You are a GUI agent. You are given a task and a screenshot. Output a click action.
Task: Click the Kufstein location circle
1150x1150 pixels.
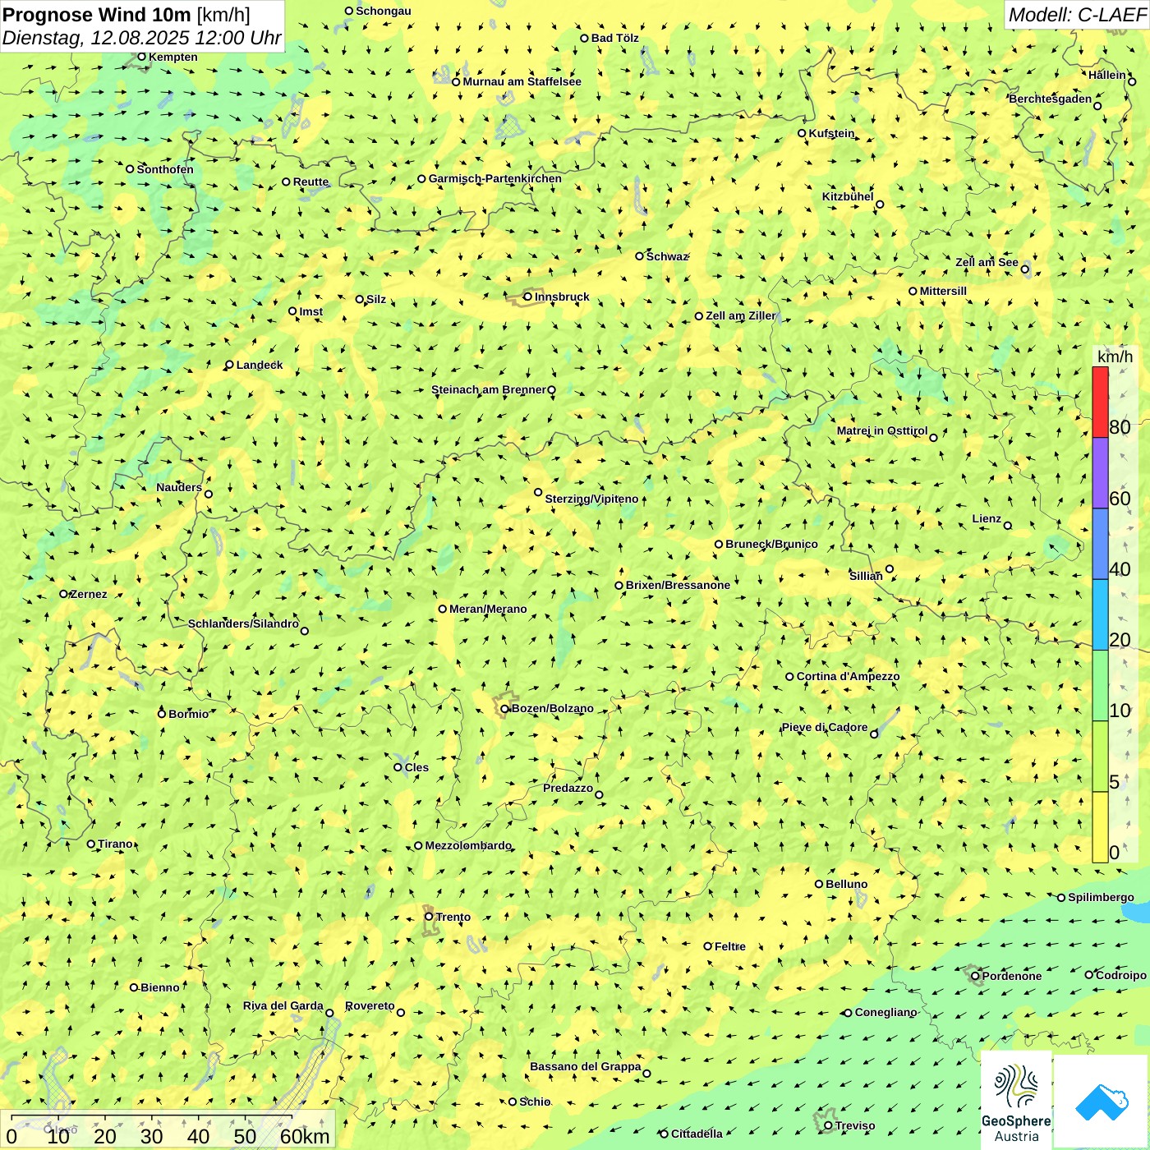click(x=803, y=133)
